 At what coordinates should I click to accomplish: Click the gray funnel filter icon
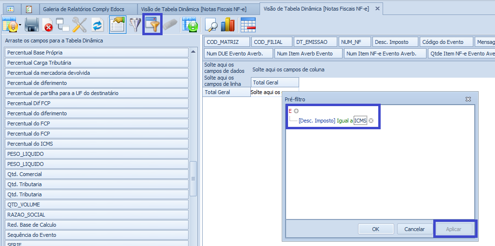[x=136, y=25]
